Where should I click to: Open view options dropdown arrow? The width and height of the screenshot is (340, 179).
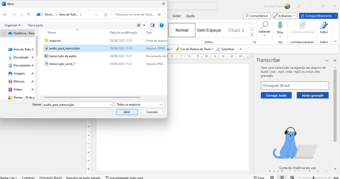point(144,25)
